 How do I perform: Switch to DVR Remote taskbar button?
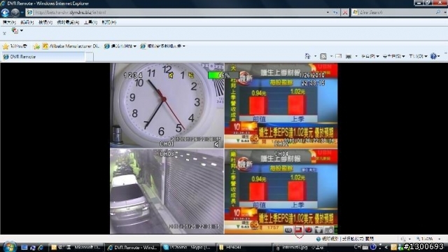(x=132, y=247)
